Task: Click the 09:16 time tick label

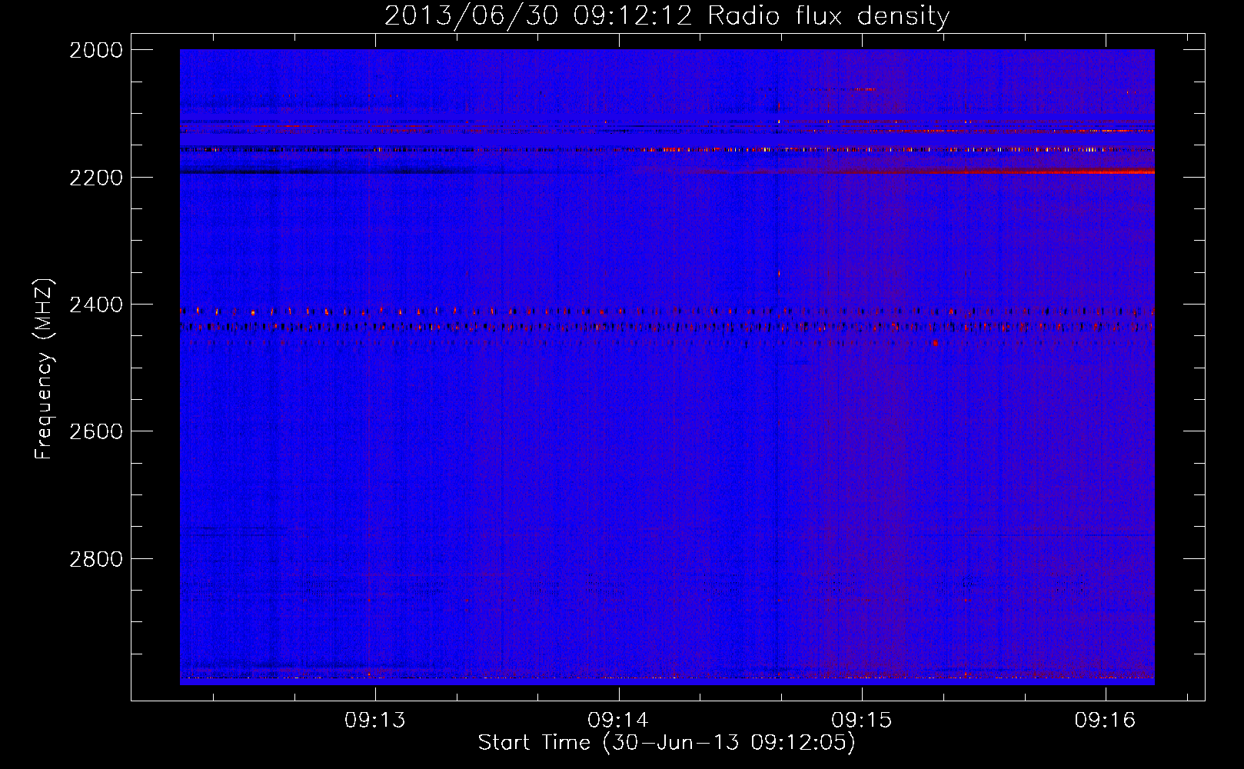Action: click(1106, 721)
